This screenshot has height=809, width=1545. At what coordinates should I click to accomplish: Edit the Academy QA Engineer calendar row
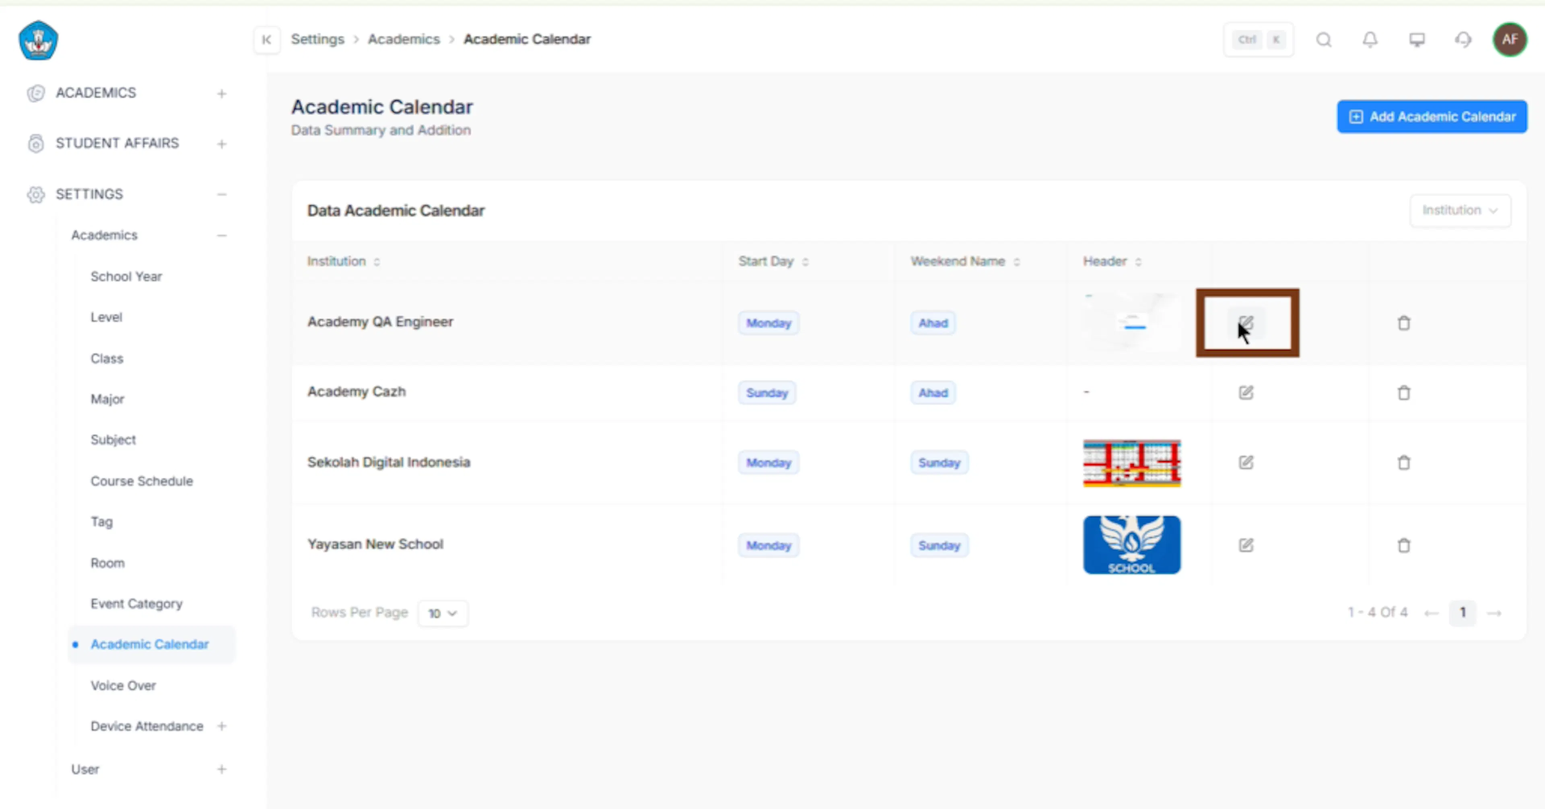1246,323
